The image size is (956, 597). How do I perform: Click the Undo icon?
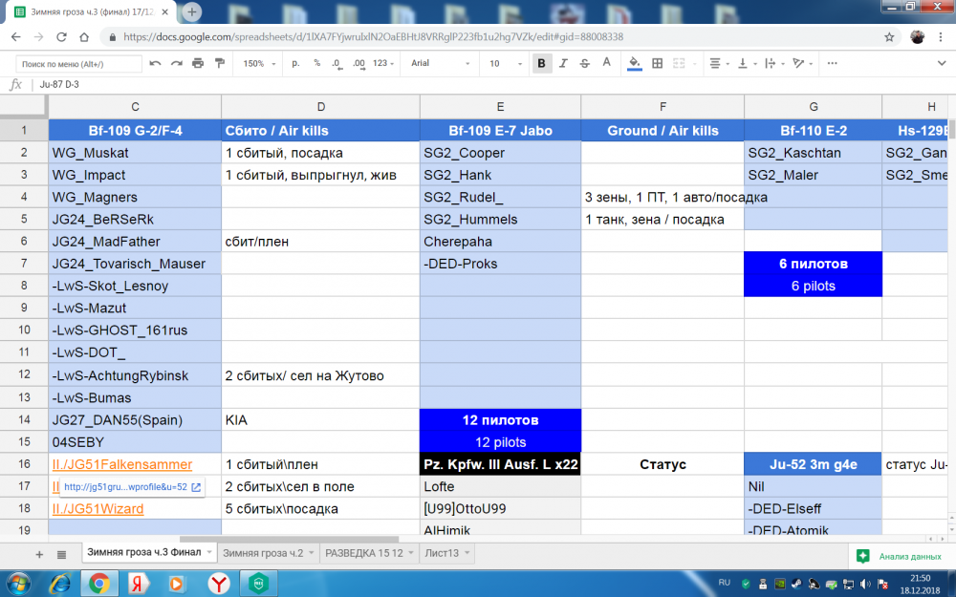[155, 62]
